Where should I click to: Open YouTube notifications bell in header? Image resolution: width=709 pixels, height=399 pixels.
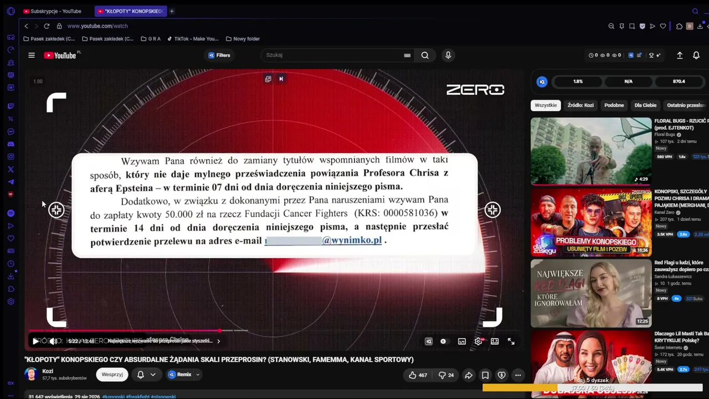tap(696, 55)
